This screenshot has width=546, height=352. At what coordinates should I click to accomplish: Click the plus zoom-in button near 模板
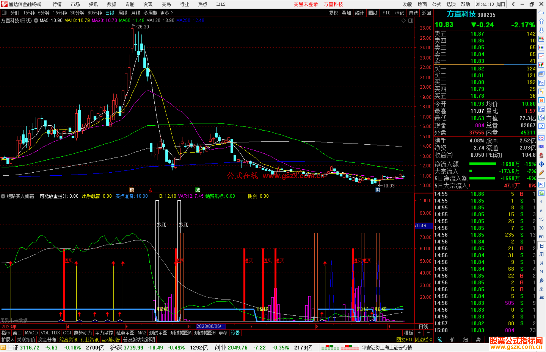[419, 333]
